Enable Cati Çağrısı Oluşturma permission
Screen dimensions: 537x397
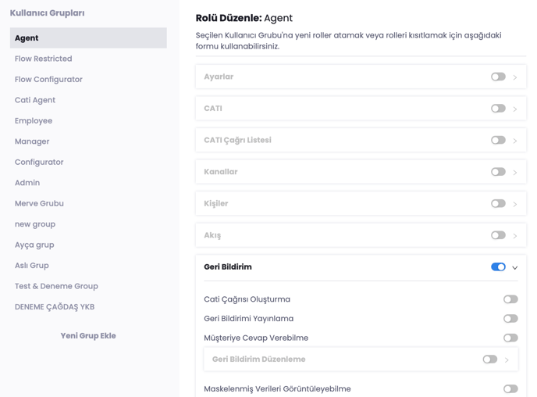pyautogui.click(x=510, y=299)
